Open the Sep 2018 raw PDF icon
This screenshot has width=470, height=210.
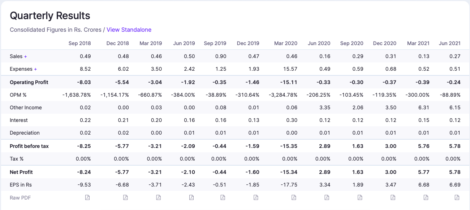click(87, 197)
